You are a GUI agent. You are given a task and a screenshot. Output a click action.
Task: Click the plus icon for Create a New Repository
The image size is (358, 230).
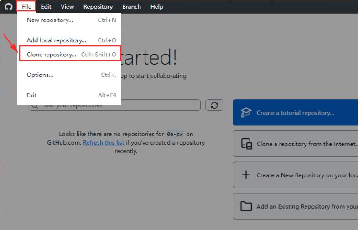[x=246, y=175]
